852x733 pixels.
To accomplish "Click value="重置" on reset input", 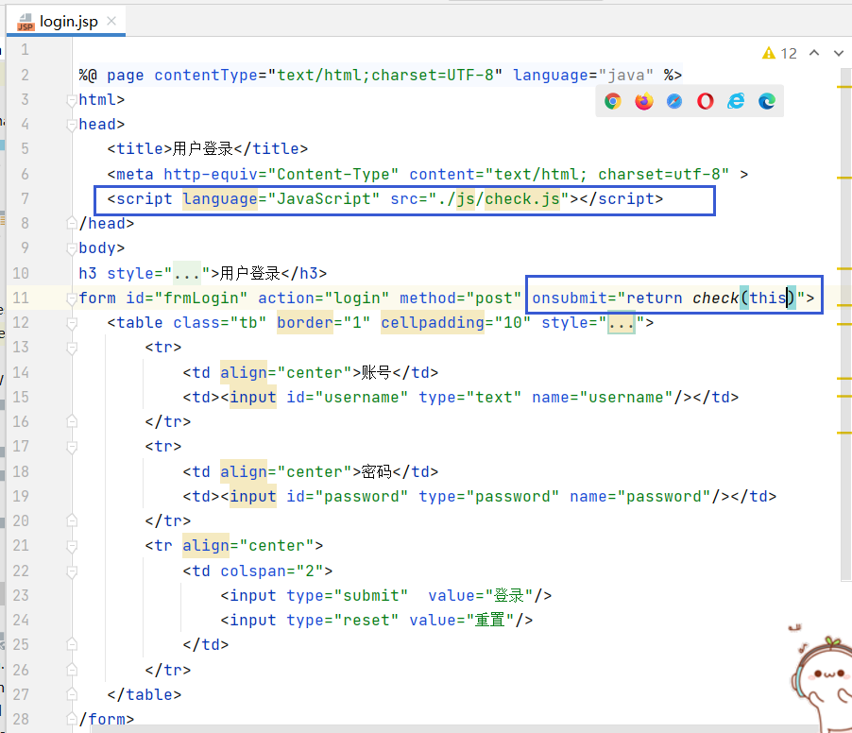I will [x=462, y=620].
